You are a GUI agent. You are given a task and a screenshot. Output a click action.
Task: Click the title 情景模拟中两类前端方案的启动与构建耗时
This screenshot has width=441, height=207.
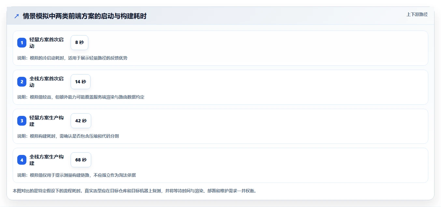pos(85,16)
